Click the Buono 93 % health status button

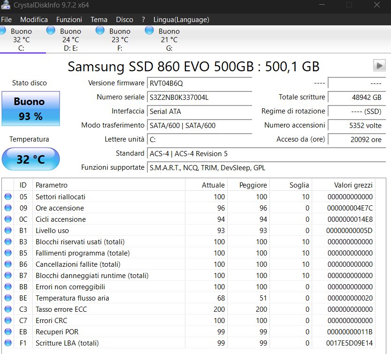pos(31,109)
